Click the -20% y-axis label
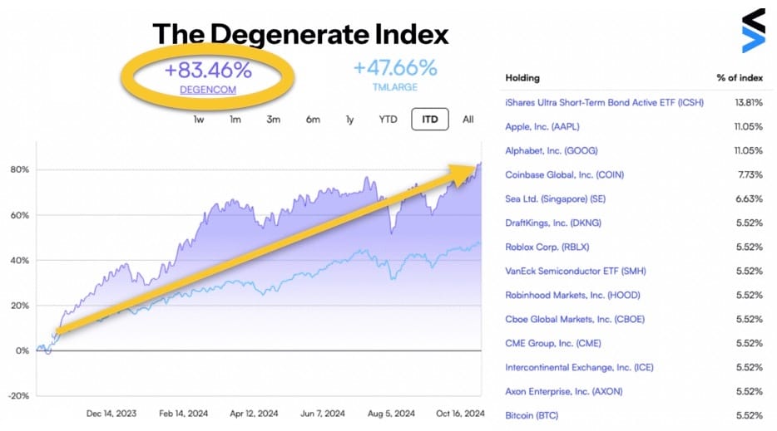The width and height of the screenshot is (777, 431). point(18,396)
